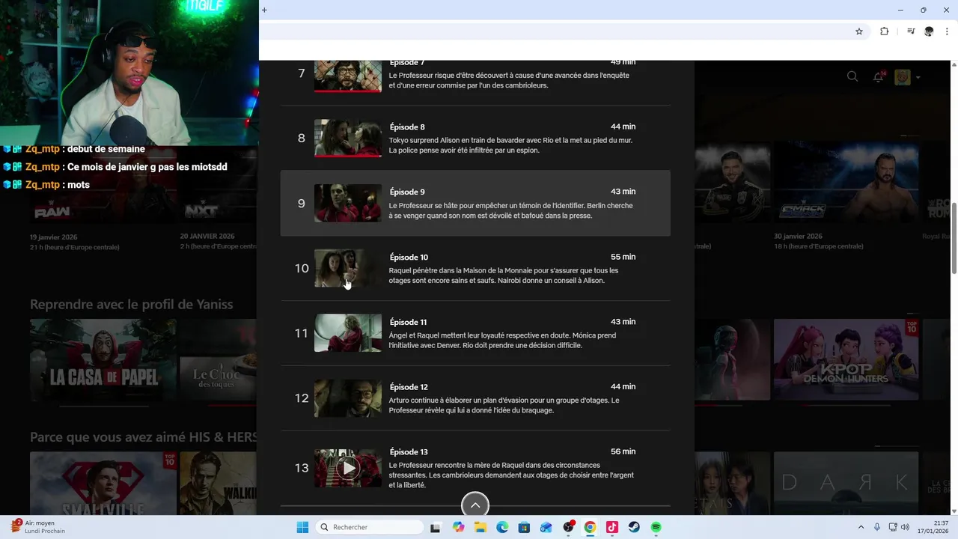Click the page scrollbar up arrow
This screenshot has height=539, width=958.
pyautogui.click(x=954, y=64)
